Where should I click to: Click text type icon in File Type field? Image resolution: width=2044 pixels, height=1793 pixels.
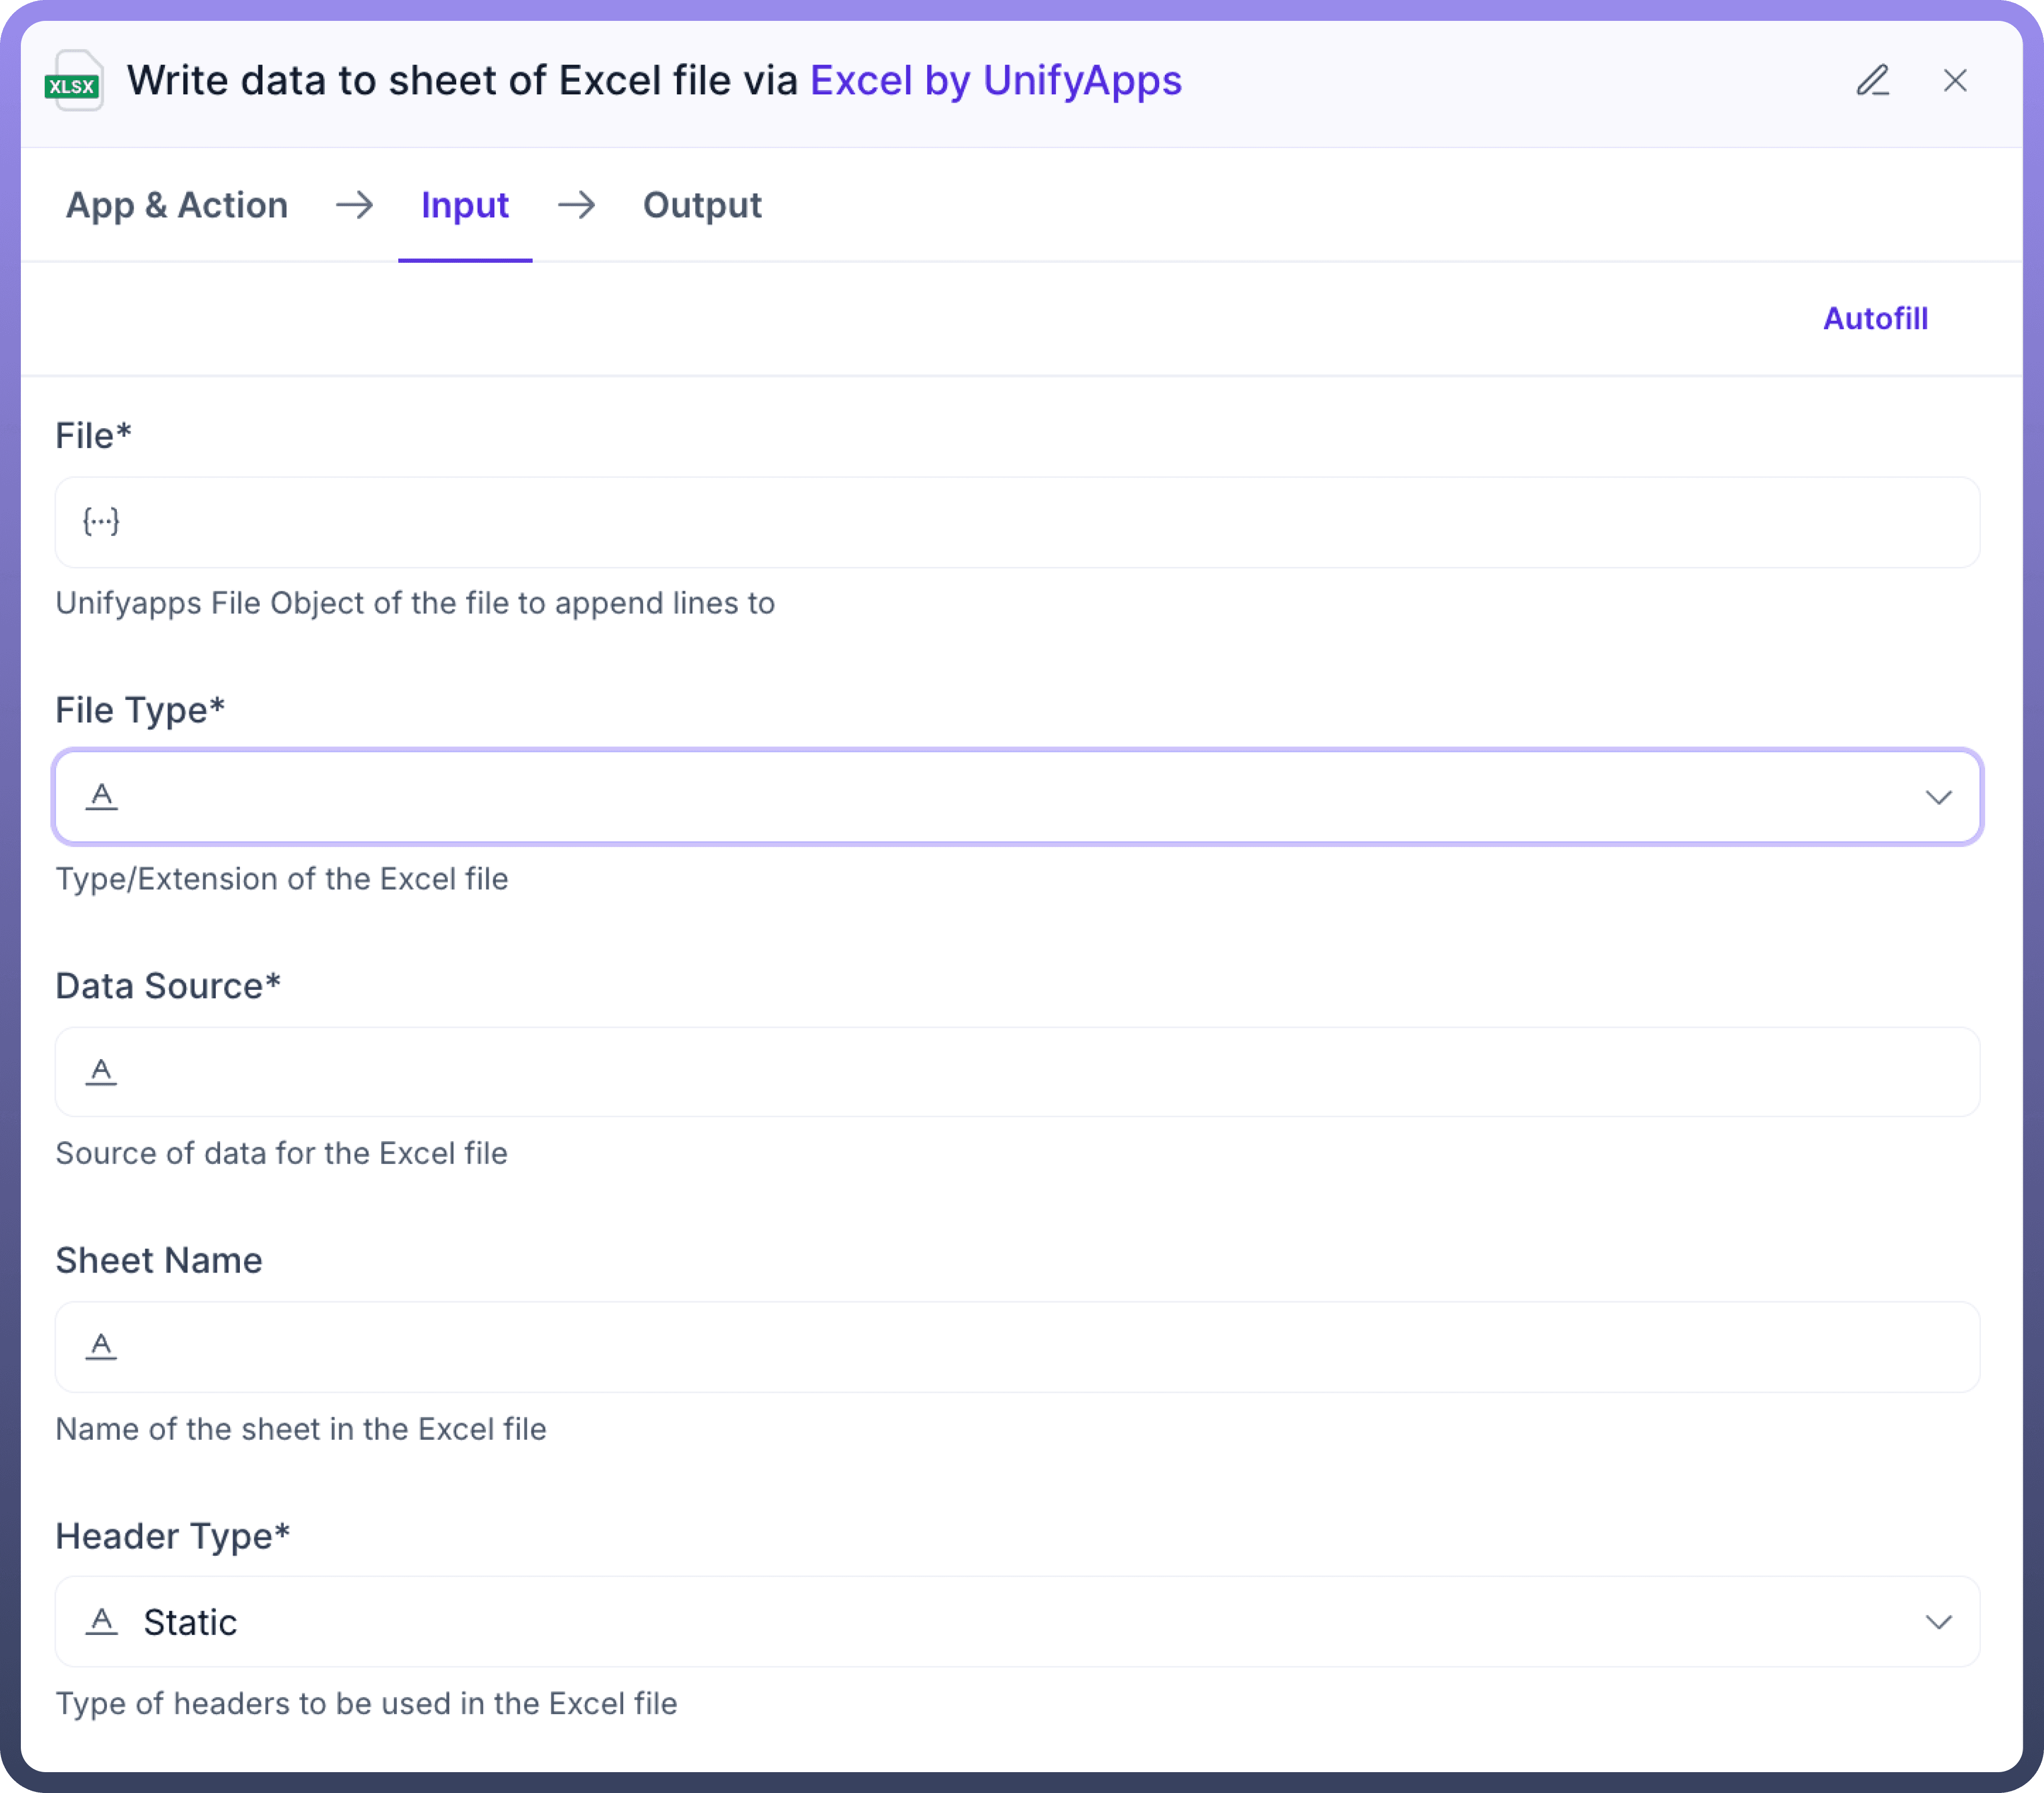point(101,796)
